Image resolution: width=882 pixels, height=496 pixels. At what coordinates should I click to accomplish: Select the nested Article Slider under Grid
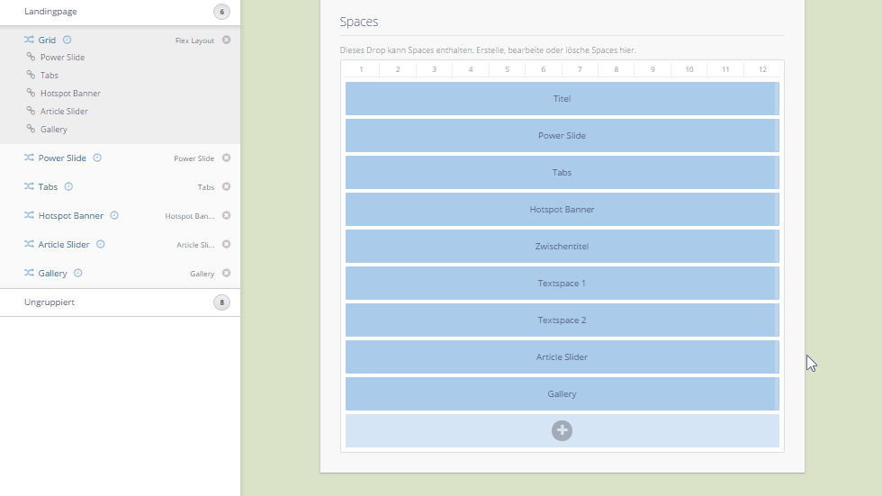tap(64, 112)
